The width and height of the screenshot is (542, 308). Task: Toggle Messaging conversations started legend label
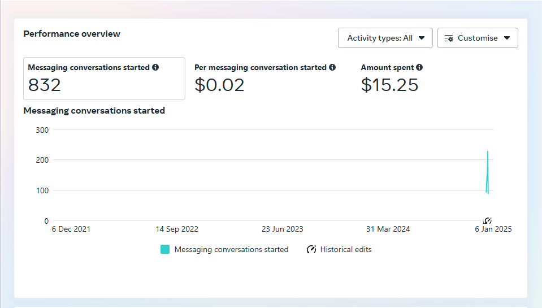[x=231, y=249]
